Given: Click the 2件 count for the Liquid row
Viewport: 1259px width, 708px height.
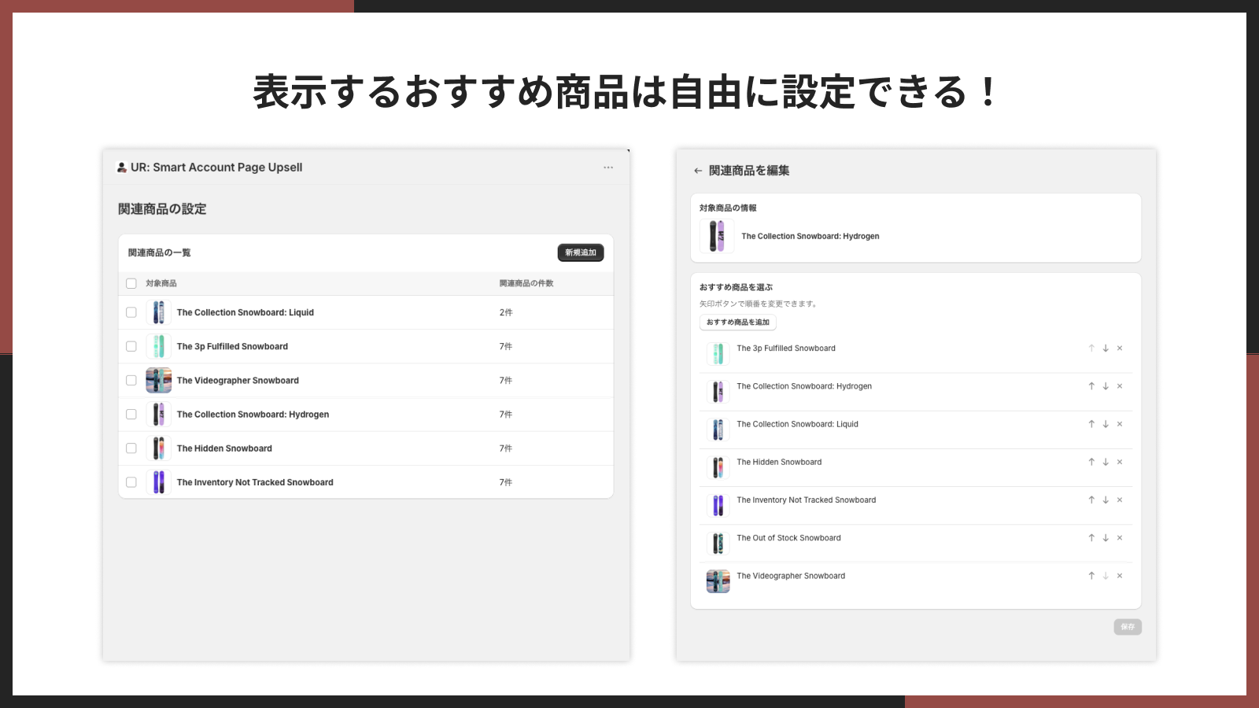Looking at the screenshot, I should pos(506,312).
